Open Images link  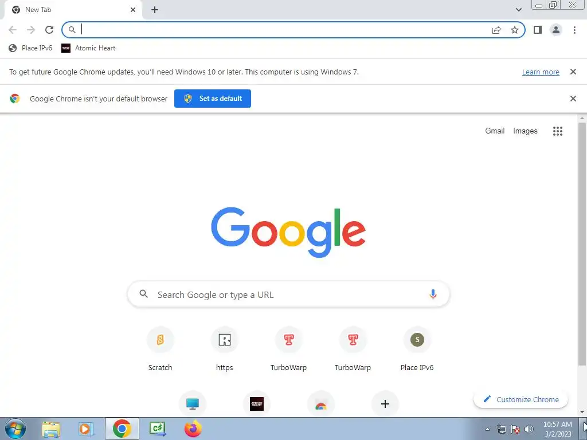click(x=525, y=131)
